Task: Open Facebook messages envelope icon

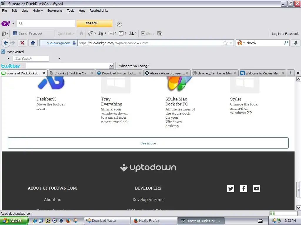Action: tap(111, 33)
